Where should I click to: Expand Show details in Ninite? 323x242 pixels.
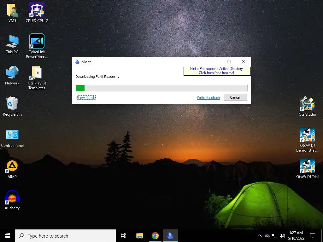click(x=86, y=98)
